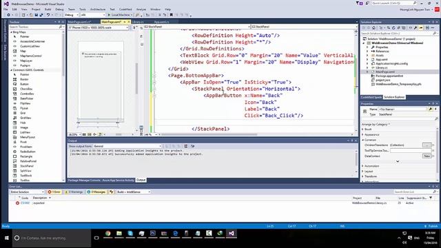Open the Build menu
This screenshot has width=441, height=248.
pos(48,9)
